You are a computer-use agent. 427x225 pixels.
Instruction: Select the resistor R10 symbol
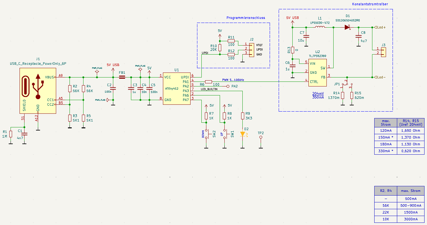220,48
